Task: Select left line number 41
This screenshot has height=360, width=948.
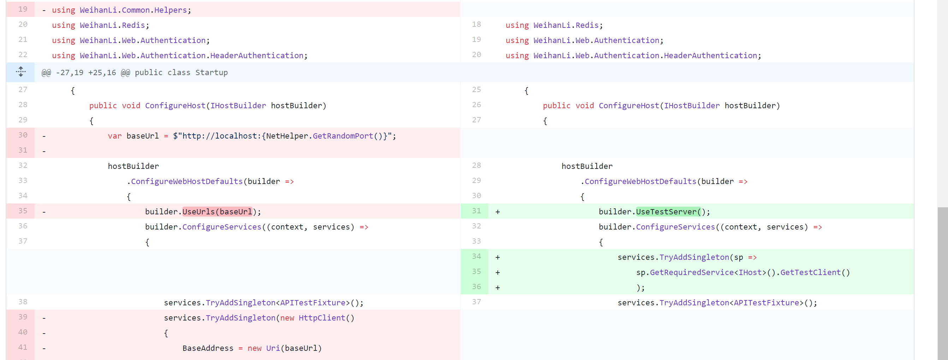Action: pyautogui.click(x=23, y=347)
